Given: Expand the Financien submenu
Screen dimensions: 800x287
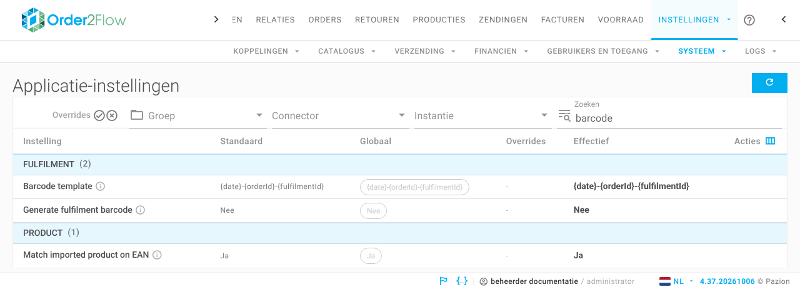Looking at the screenshot, I should point(501,51).
